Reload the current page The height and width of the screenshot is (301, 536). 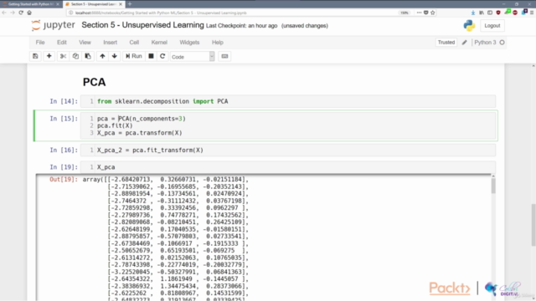tap(21, 13)
